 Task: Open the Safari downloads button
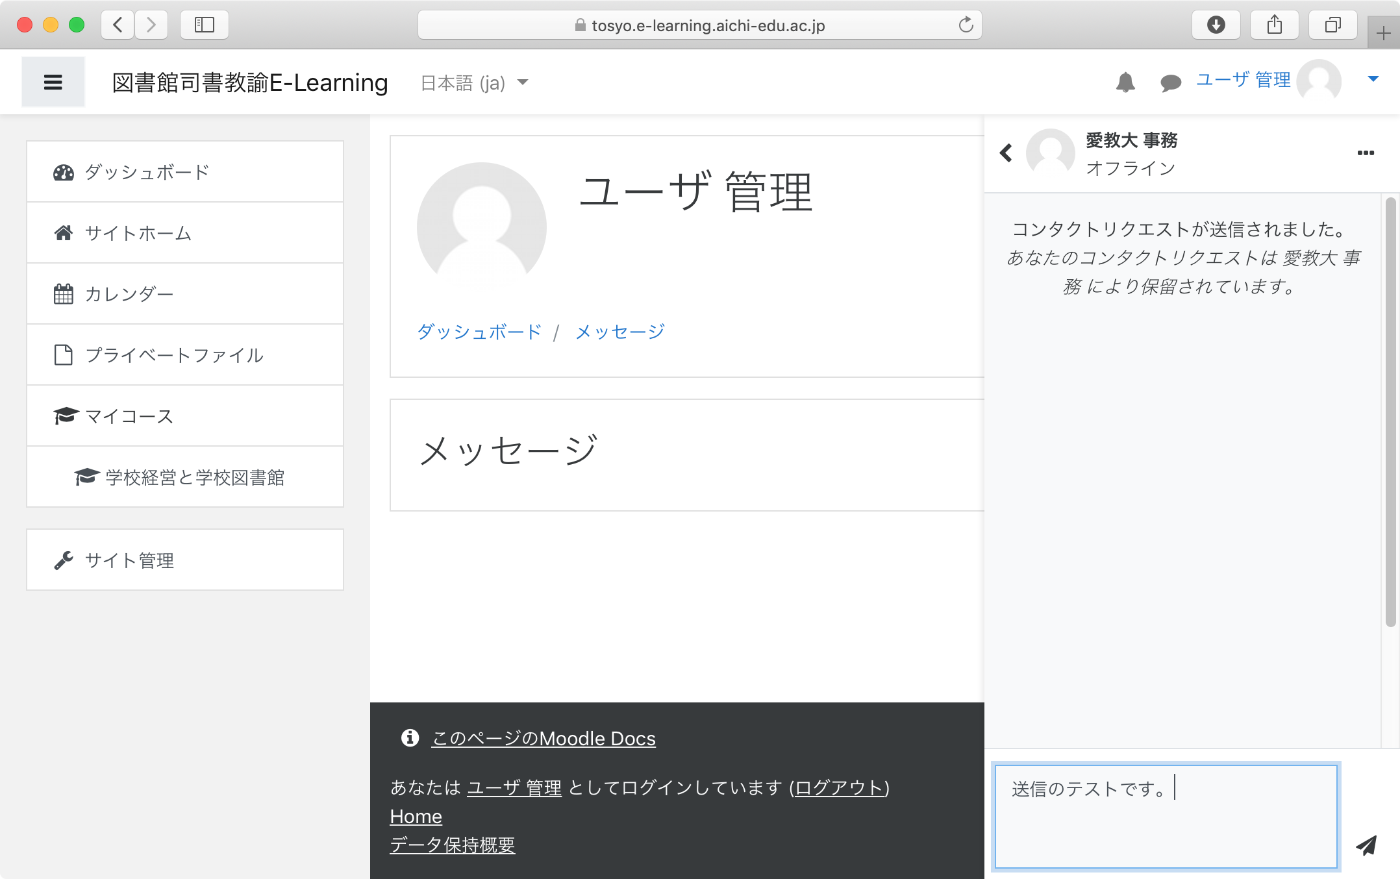pos(1216,25)
